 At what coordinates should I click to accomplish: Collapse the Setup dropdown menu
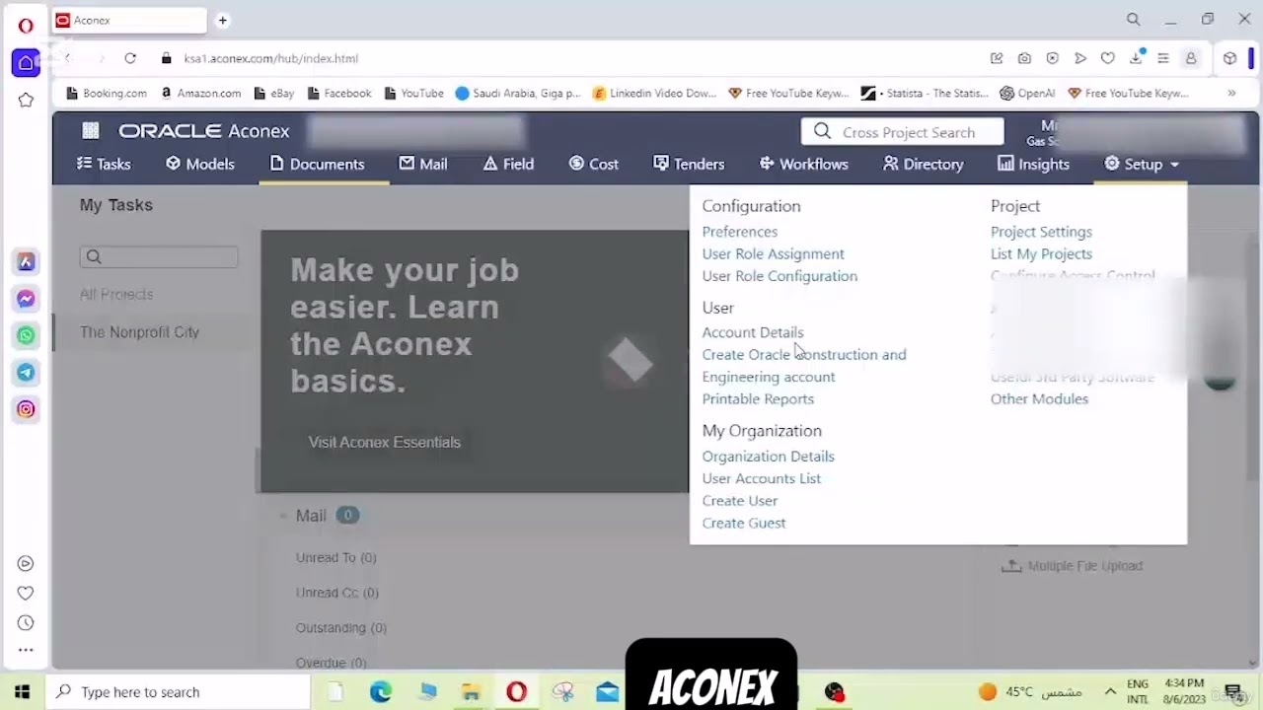(x=1142, y=164)
